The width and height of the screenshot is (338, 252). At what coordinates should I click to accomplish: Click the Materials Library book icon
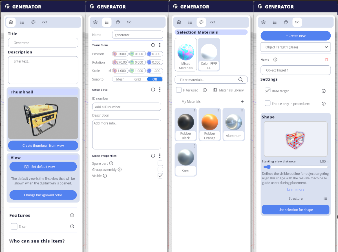(215, 90)
